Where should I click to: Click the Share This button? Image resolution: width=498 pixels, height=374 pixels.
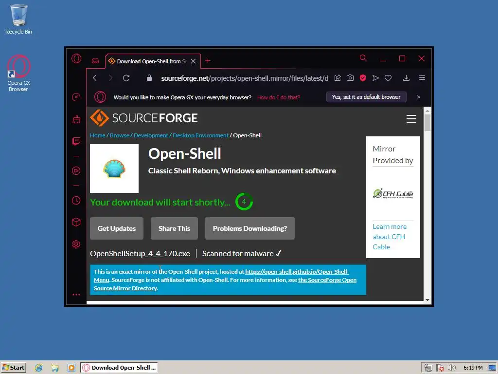[x=174, y=228]
